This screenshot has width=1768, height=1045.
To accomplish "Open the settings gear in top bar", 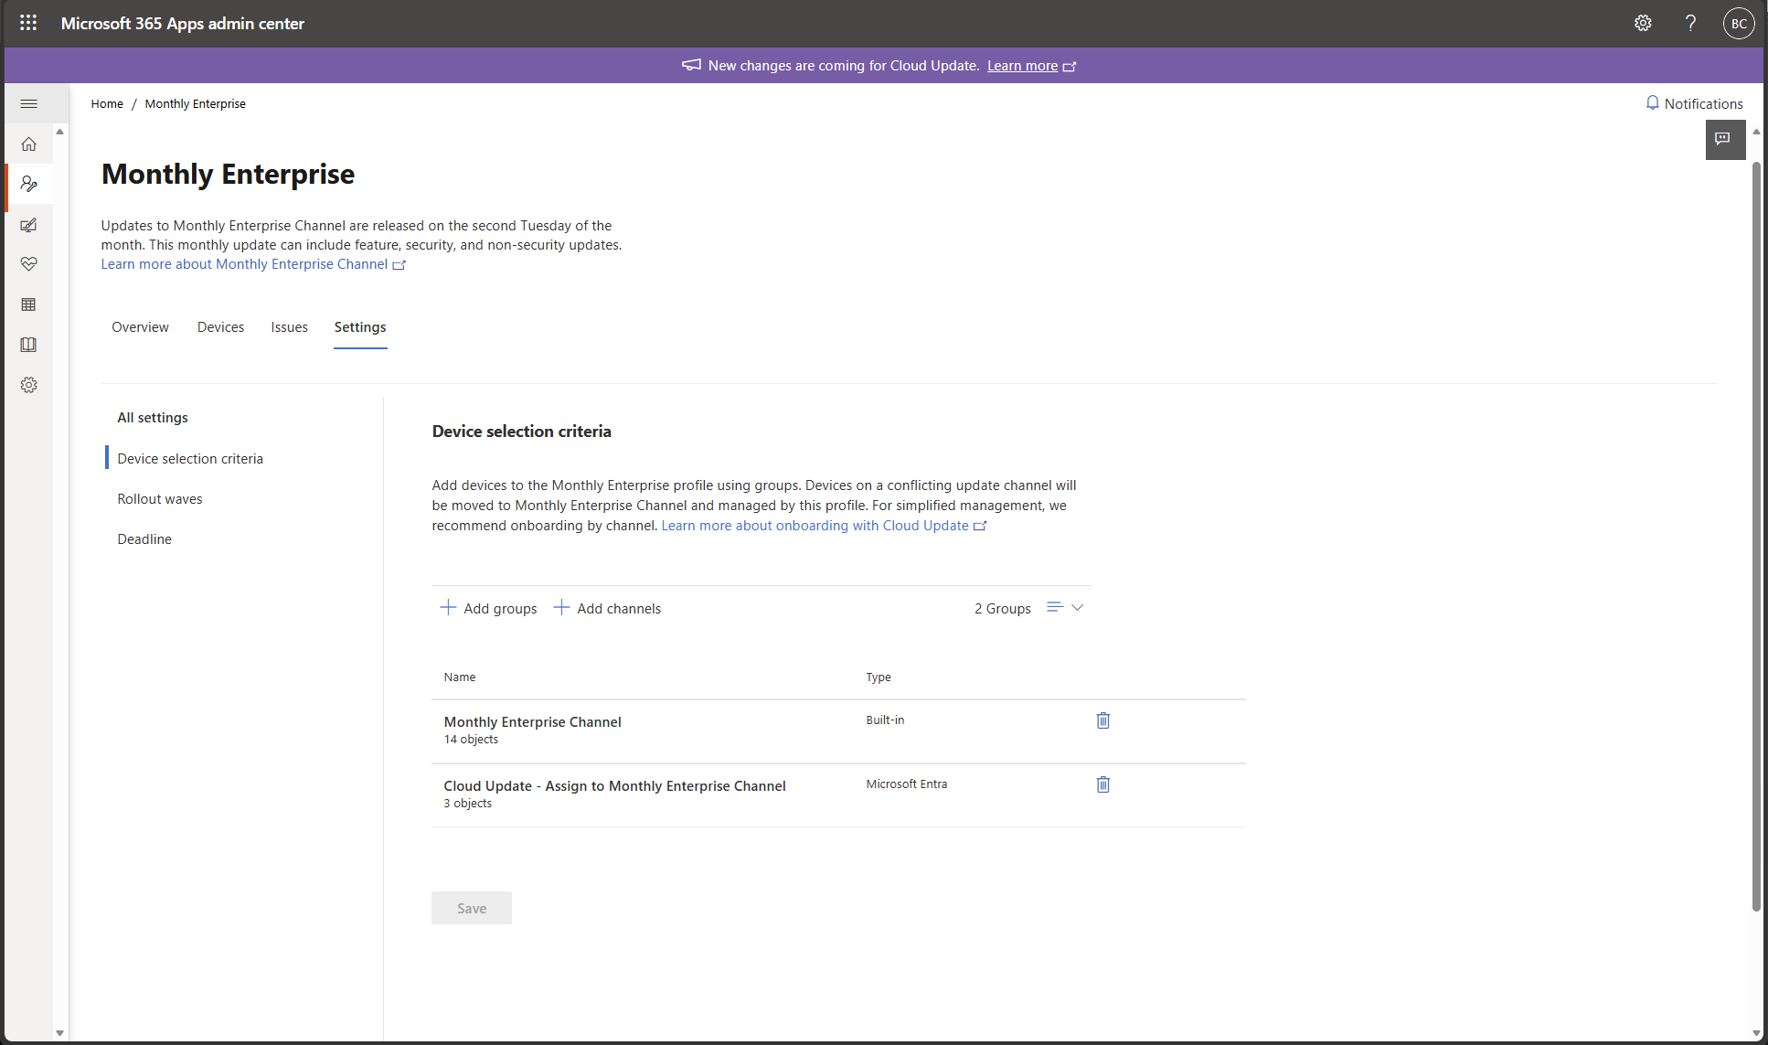I will [x=1643, y=23].
